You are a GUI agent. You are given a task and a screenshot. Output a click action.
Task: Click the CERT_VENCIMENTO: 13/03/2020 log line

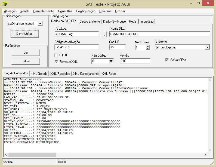pos(30,139)
